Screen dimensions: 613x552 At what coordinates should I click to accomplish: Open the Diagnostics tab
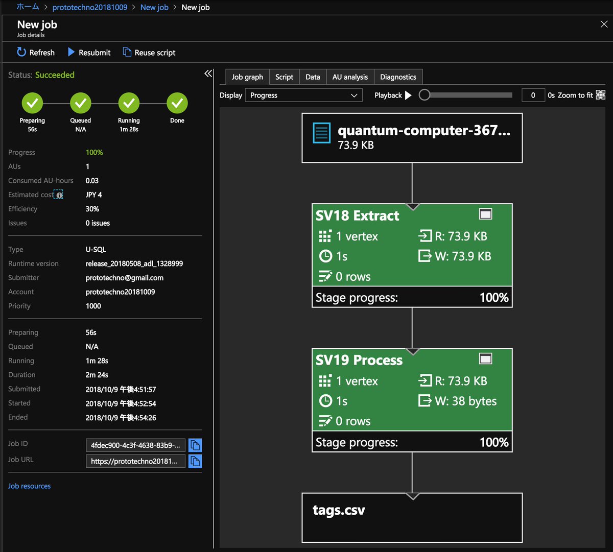coord(398,77)
